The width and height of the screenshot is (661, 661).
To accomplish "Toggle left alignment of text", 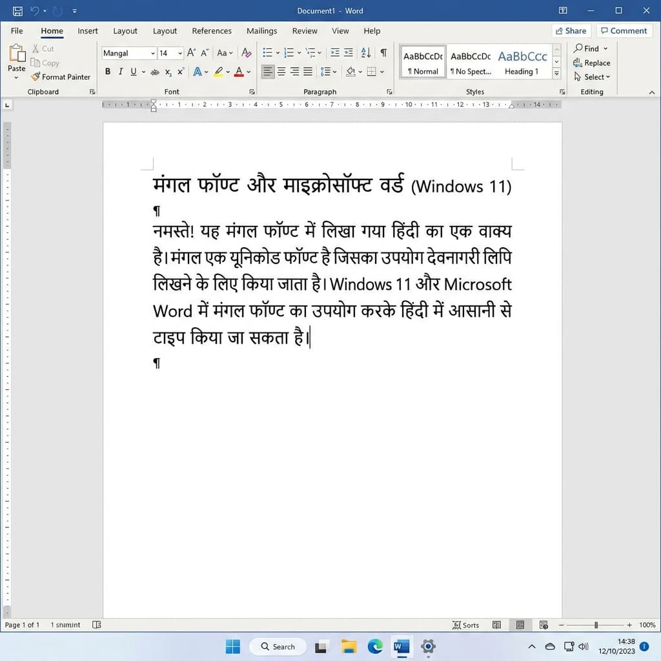I will 268,72.
